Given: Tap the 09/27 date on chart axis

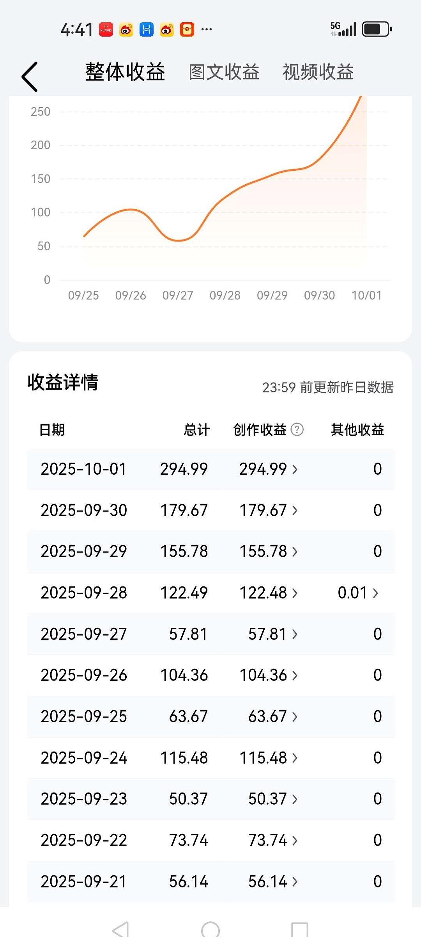Looking at the screenshot, I should click(x=178, y=295).
